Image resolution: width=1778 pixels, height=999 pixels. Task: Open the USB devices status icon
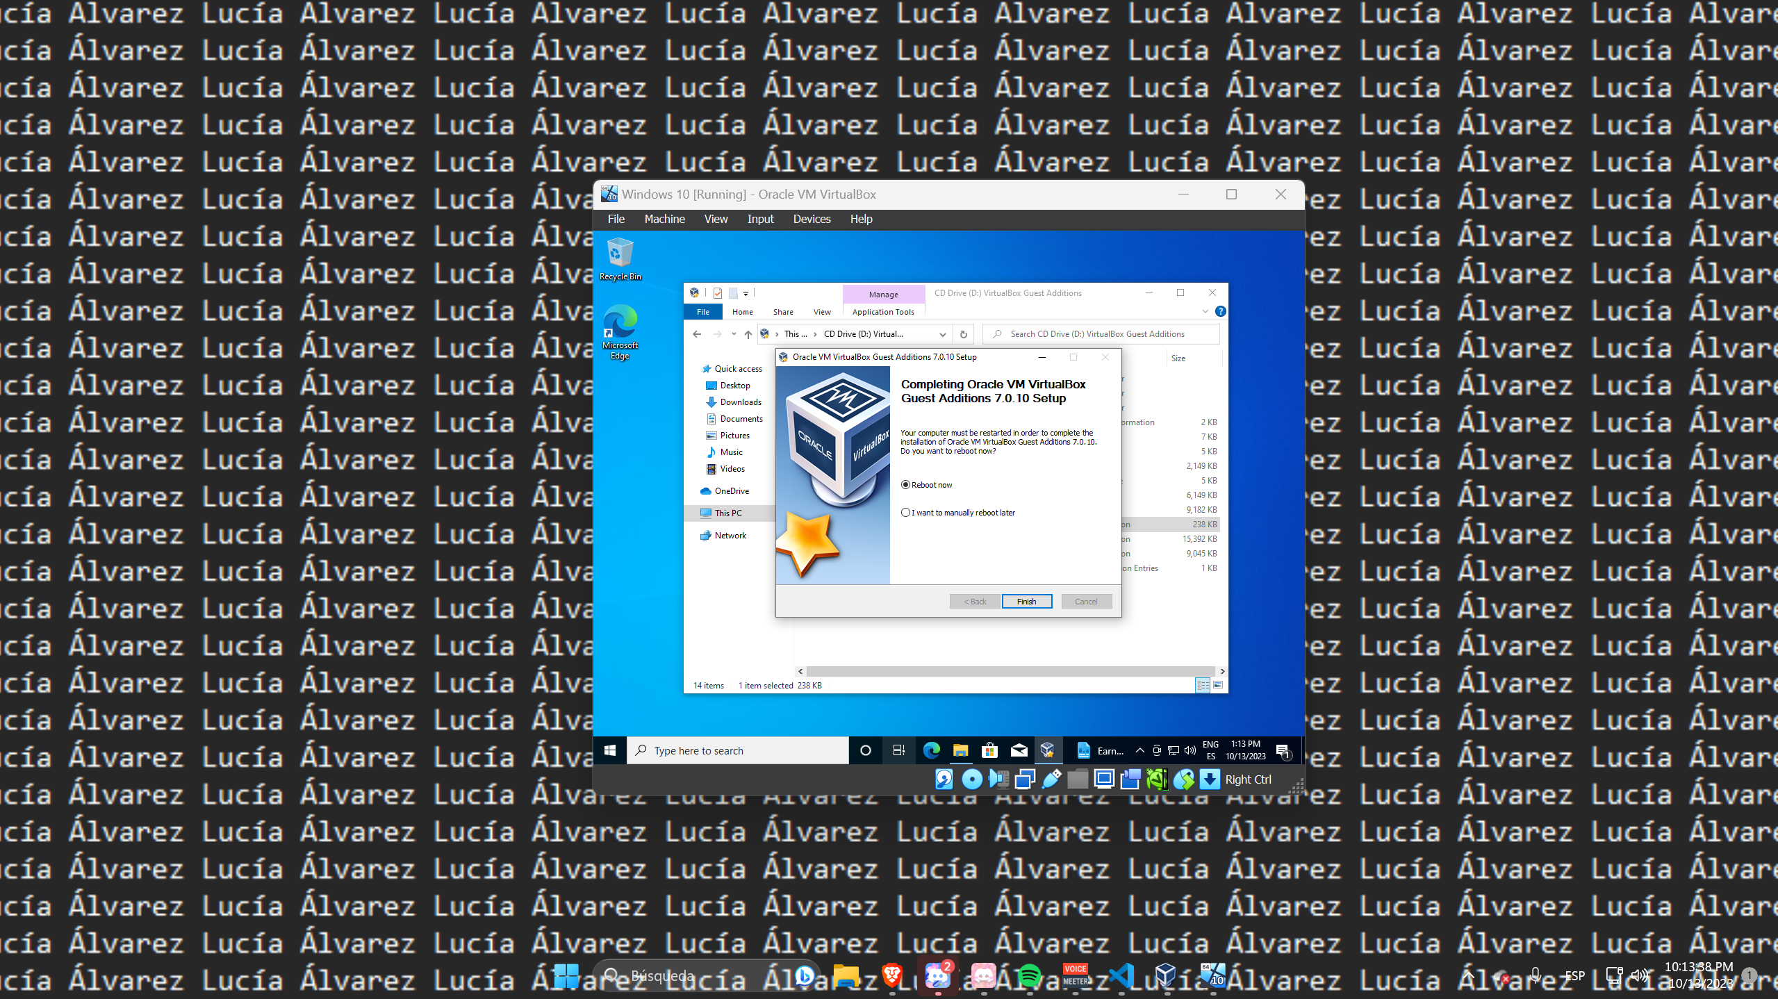[x=1051, y=779]
